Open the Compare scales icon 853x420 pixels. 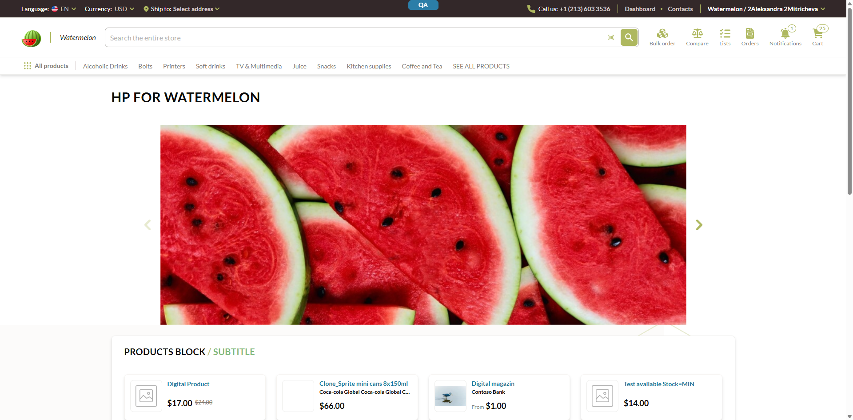tap(697, 33)
